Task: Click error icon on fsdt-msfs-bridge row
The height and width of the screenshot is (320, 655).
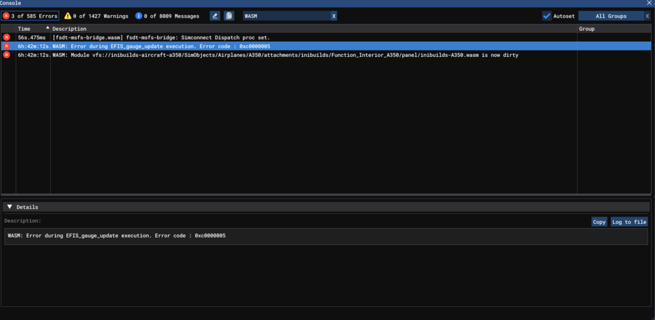Action: click(7, 38)
